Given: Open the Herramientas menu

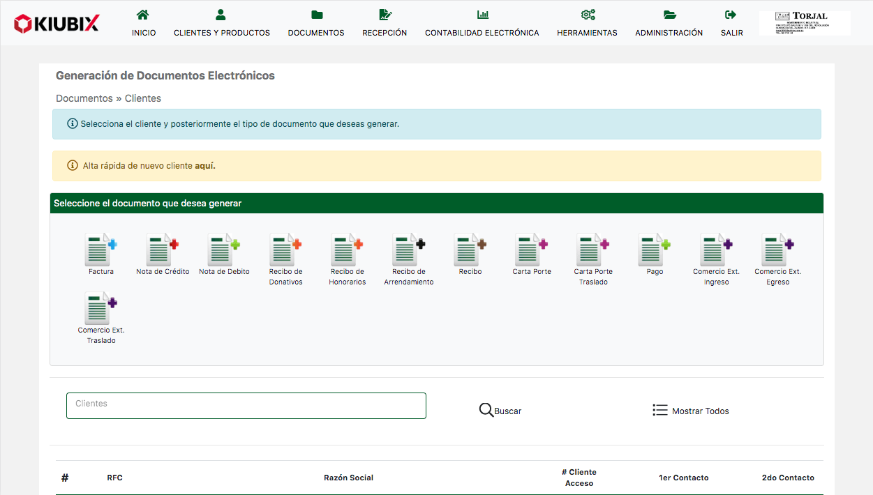Looking at the screenshot, I should 587,23.
